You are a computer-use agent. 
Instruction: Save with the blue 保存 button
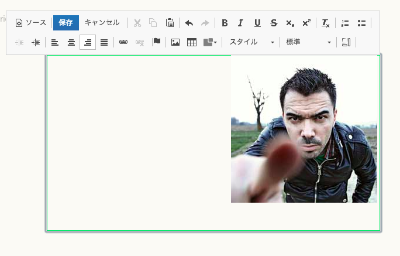[x=66, y=23]
